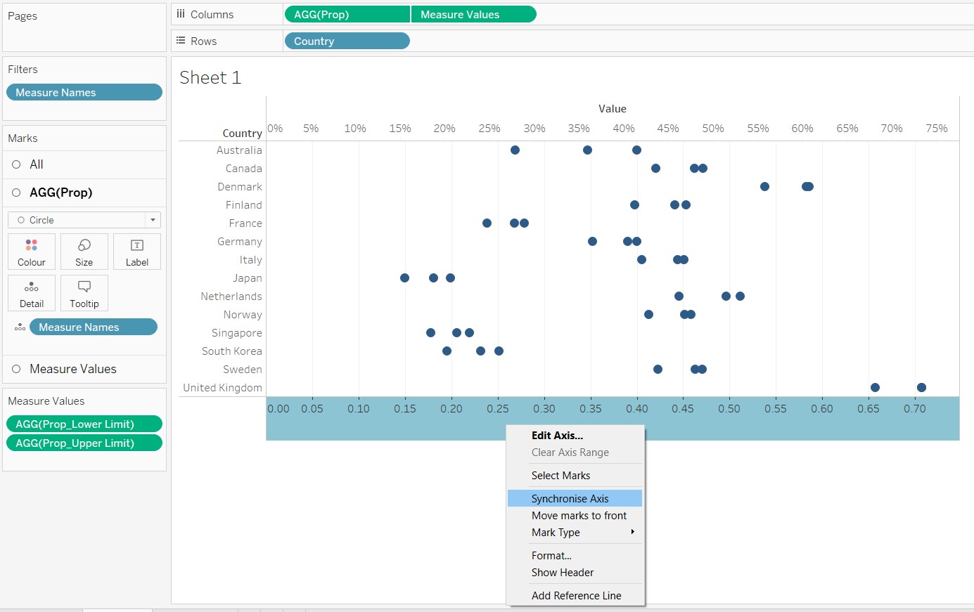Viewport: 974px width, 612px height.
Task: Select Edit Axis... in context menu
Action: click(557, 436)
